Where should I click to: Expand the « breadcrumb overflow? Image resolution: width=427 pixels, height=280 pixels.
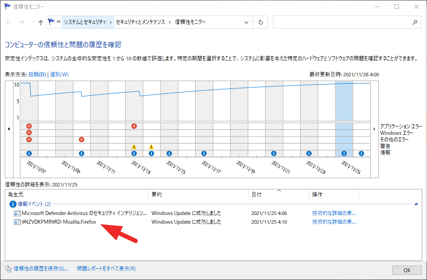pos(59,22)
